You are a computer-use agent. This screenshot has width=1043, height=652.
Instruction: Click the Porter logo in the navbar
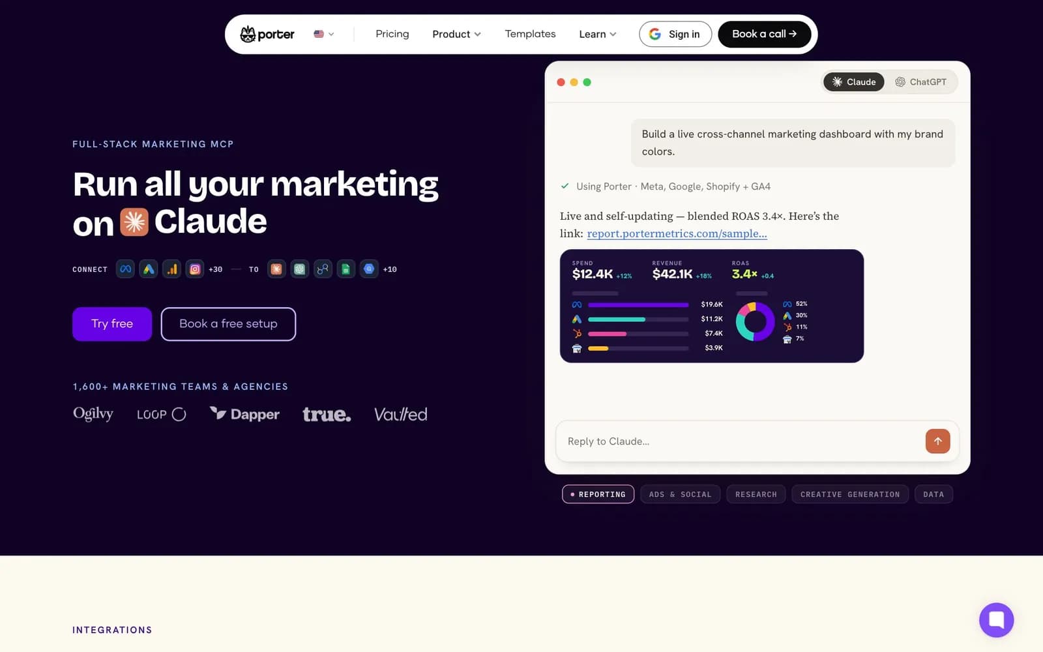pyautogui.click(x=267, y=34)
